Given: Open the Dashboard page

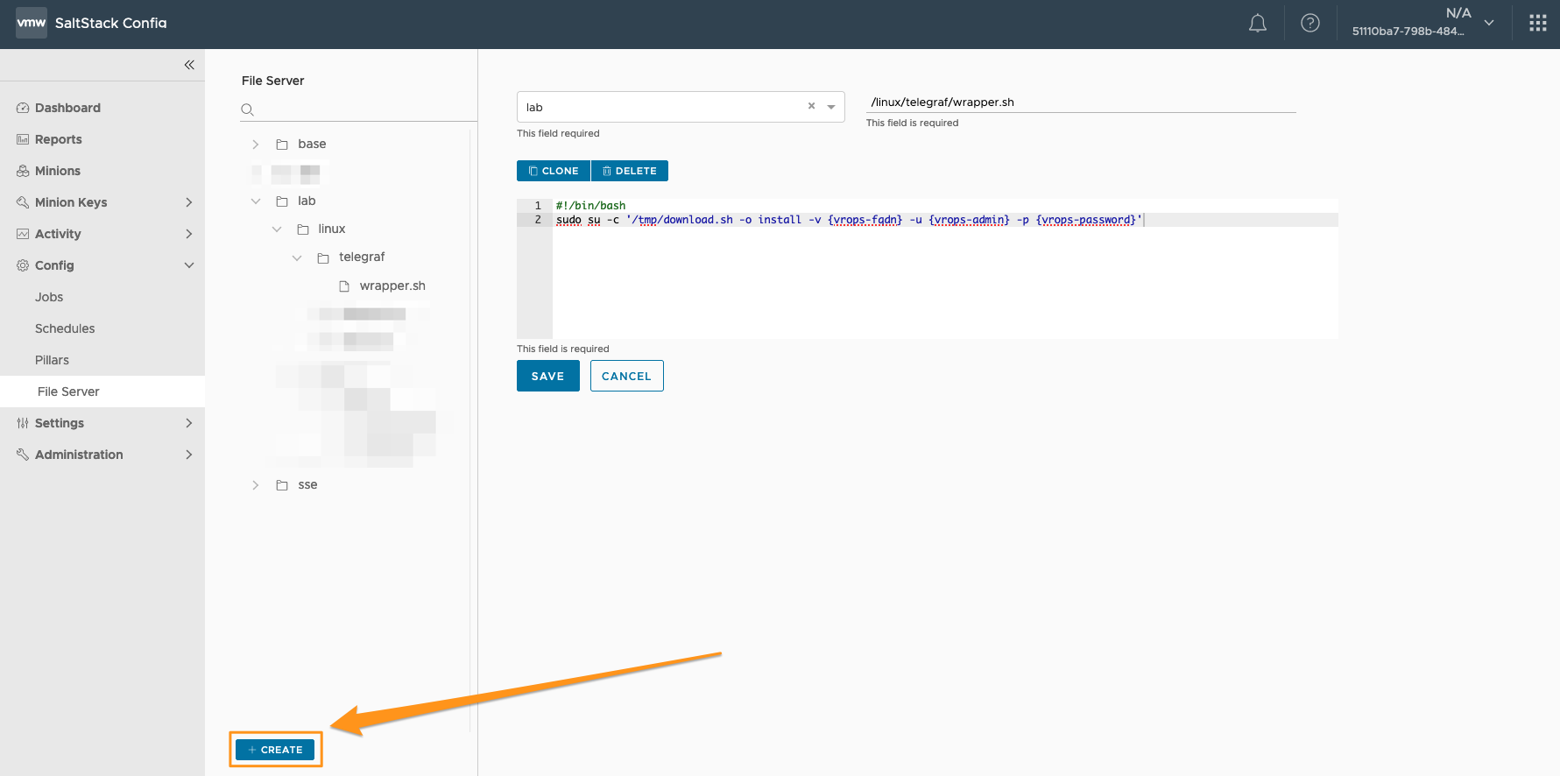Looking at the screenshot, I should pos(67,108).
